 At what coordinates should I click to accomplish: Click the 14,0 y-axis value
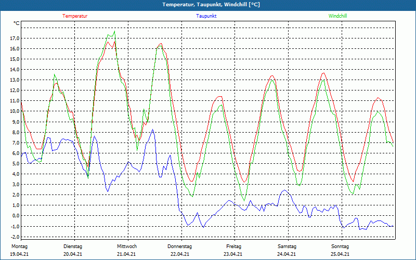point(15,70)
